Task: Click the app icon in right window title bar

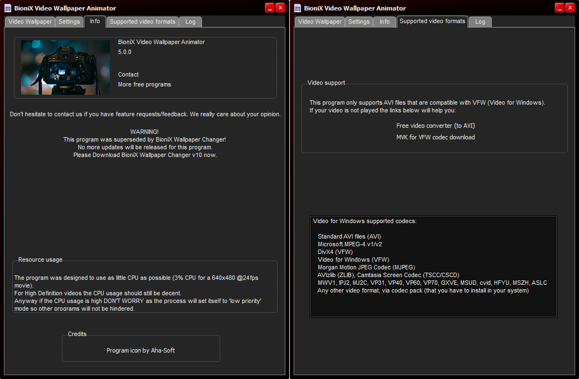Action: click(298, 8)
